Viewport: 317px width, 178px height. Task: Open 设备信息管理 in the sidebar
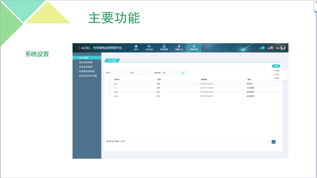86,67
